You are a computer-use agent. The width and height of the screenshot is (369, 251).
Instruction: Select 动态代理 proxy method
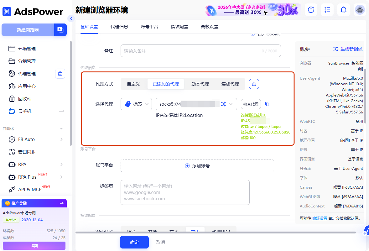point(200,84)
